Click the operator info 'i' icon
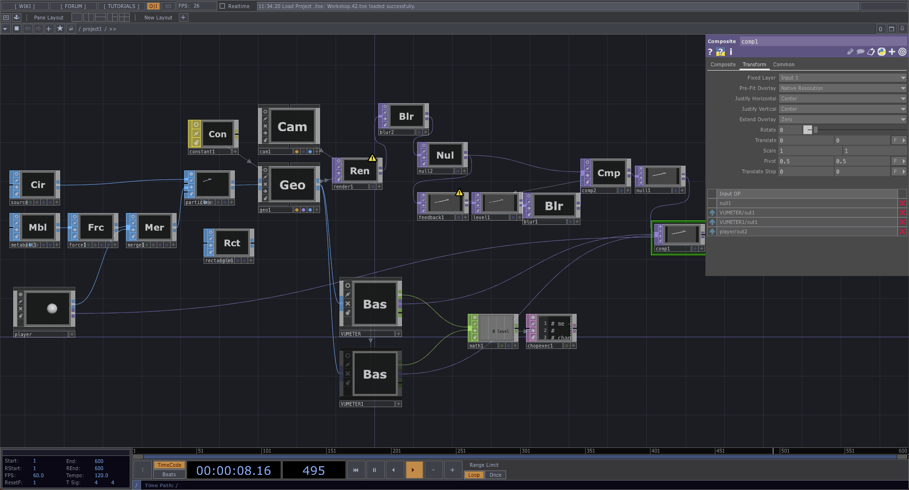 click(731, 52)
